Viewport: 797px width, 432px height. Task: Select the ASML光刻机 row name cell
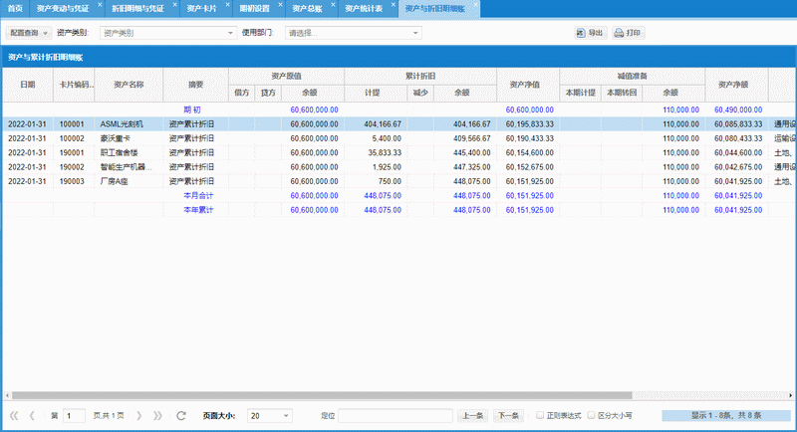(129, 124)
